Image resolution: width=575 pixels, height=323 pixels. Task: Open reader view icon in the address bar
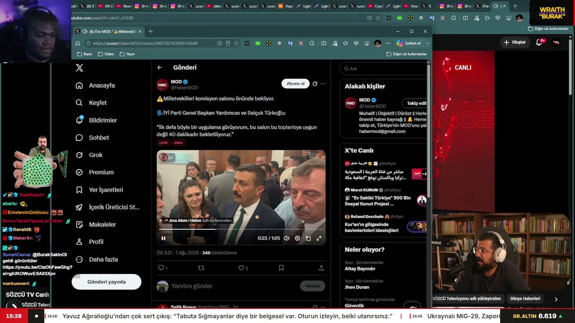point(228,43)
